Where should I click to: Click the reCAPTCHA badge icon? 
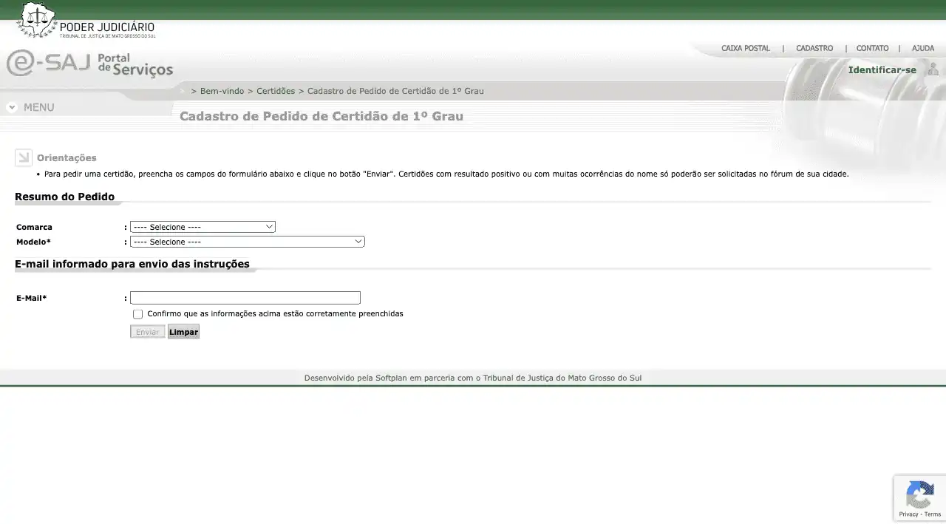tap(919, 494)
